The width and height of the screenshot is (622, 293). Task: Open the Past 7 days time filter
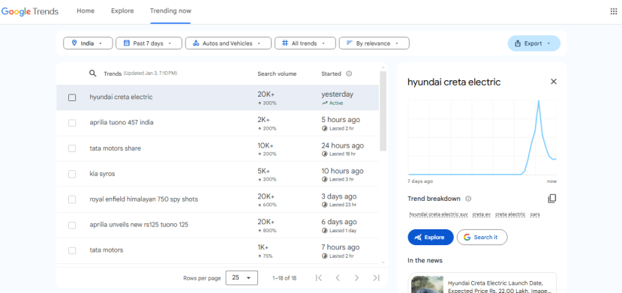click(x=149, y=43)
